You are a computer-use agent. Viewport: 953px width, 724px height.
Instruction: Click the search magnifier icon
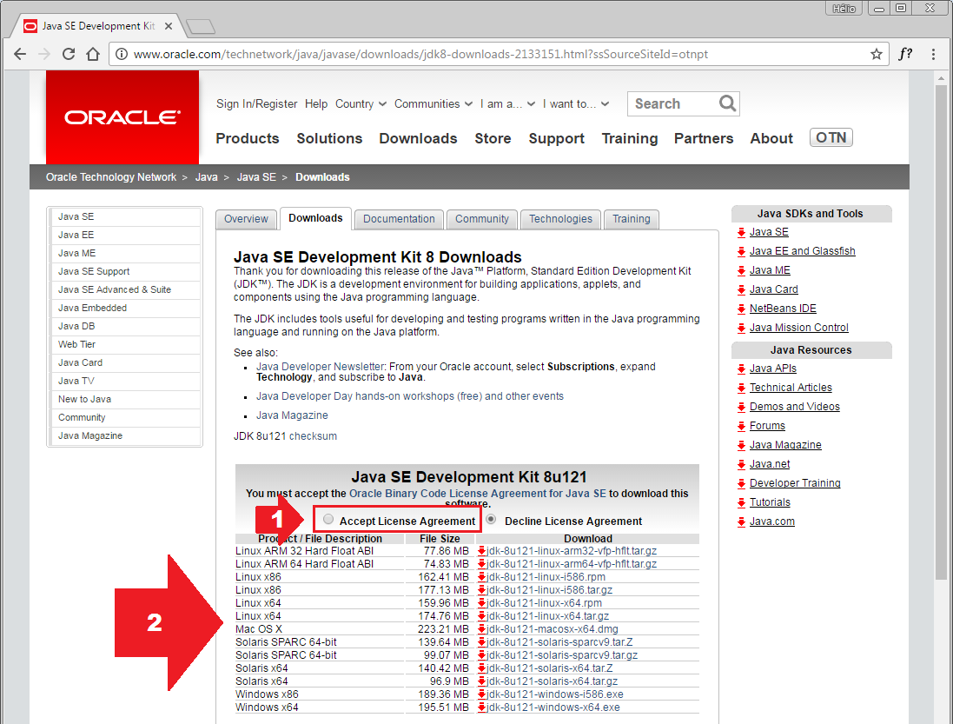[727, 103]
